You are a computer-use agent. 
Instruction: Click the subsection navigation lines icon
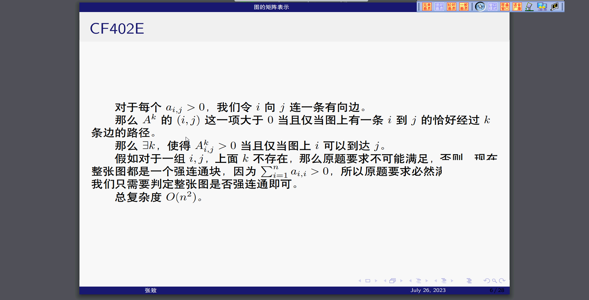click(419, 281)
